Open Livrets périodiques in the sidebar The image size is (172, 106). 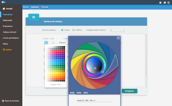coord(11,38)
